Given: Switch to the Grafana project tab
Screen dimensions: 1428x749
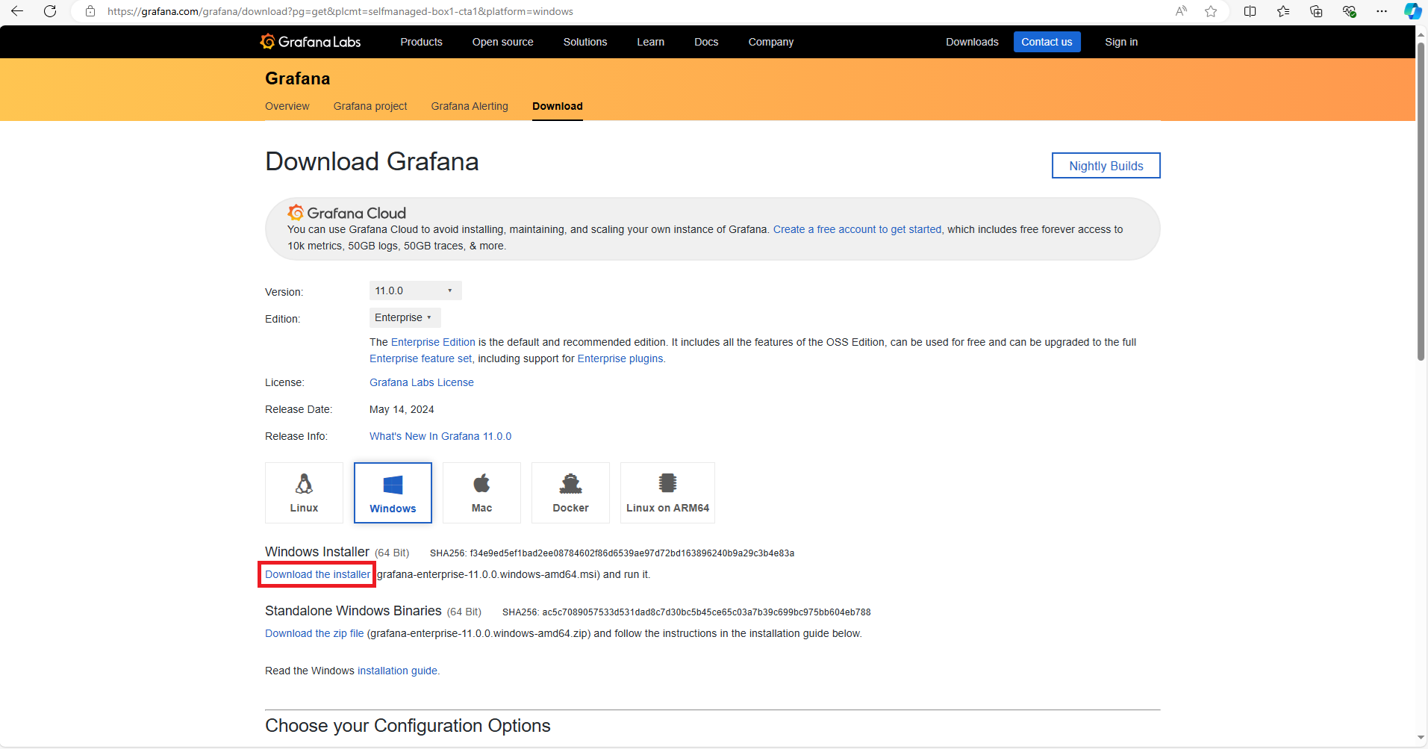Looking at the screenshot, I should coord(370,106).
